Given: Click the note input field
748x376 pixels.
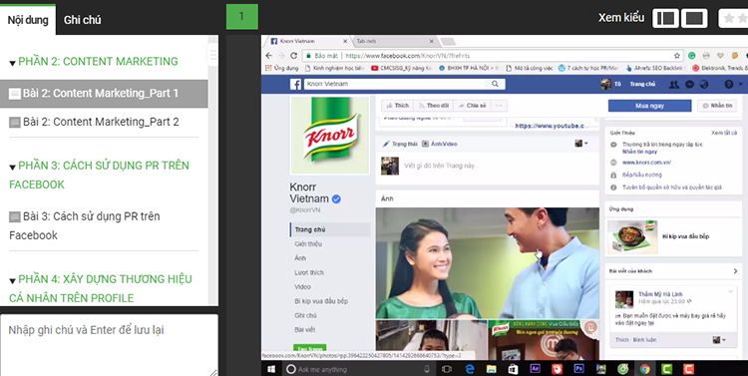Looking at the screenshot, I should (x=109, y=345).
